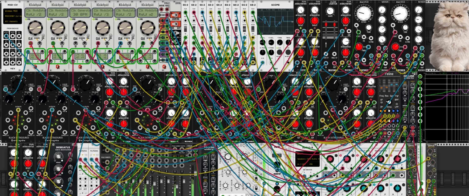Image resolution: width=469 pixels, height=196 pixels.
Task: Click the X SCL knob on the Scope
Action: click(x=262, y=43)
